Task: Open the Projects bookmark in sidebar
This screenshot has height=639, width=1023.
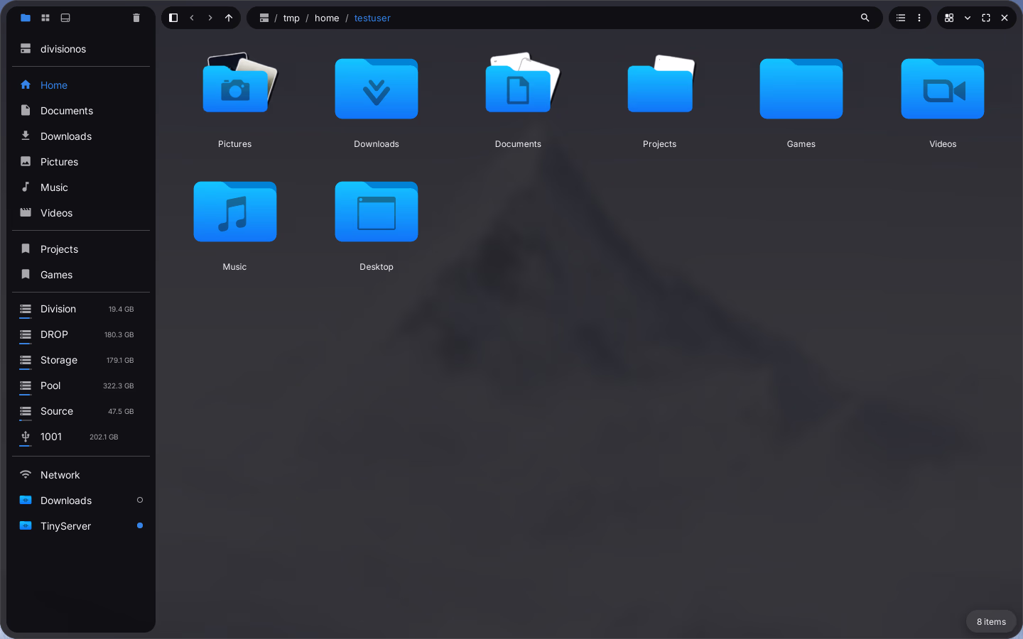Action: pos(81,249)
